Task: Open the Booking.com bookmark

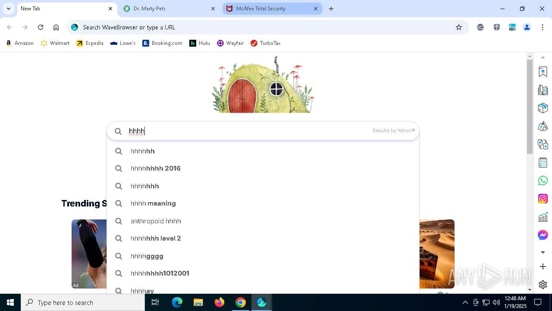Action: pos(163,43)
